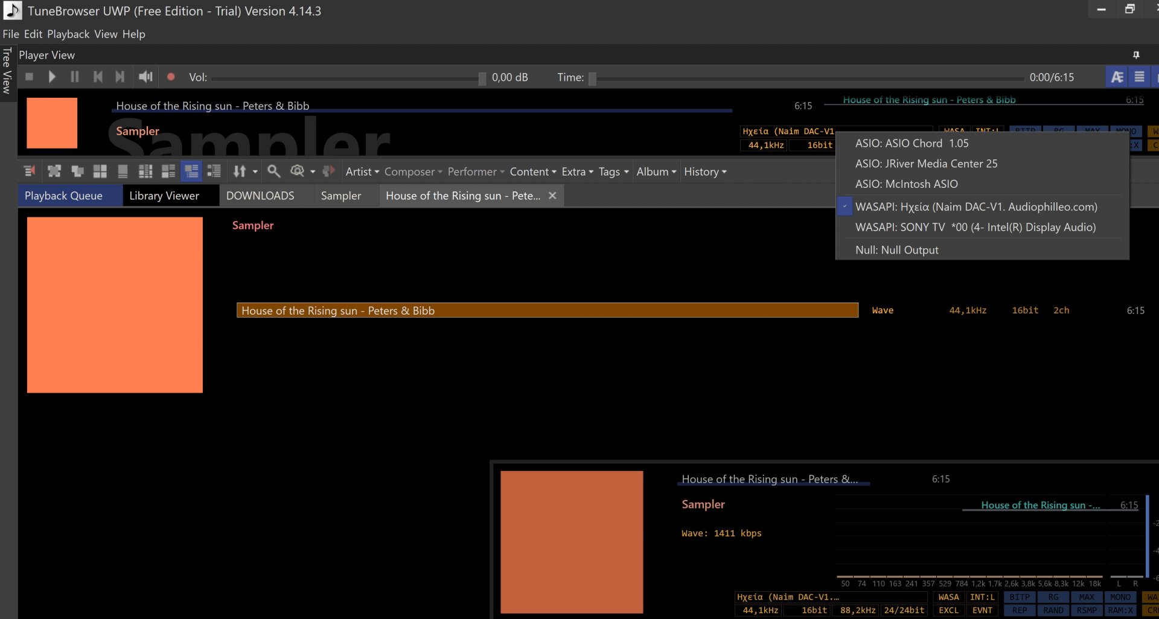Click the large thumbnails grid view icon
The height and width of the screenshot is (619, 1159).
(100, 172)
